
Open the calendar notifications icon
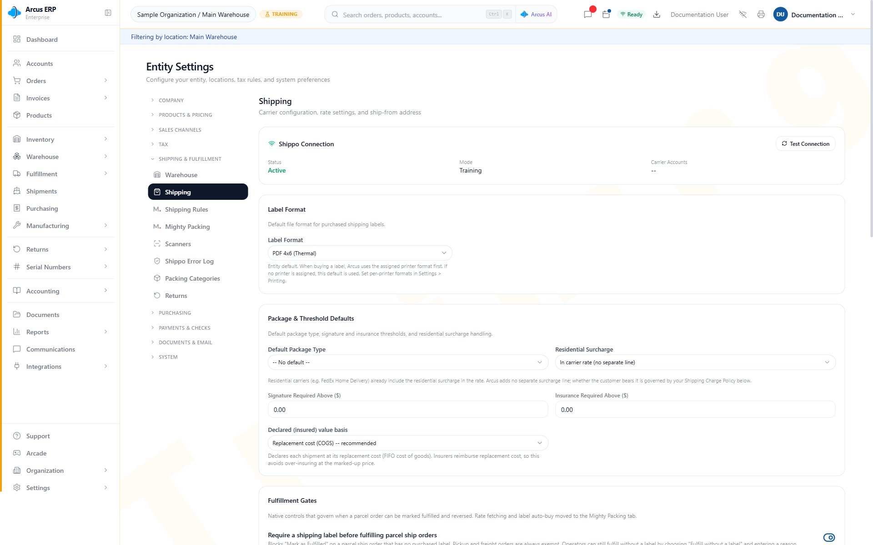click(x=606, y=15)
